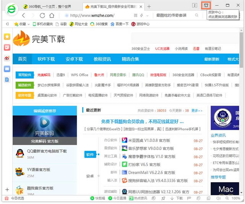This screenshot has height=204, width=245.
Task: Select the 软件下载 navigation tab
Action: [46, 59]
